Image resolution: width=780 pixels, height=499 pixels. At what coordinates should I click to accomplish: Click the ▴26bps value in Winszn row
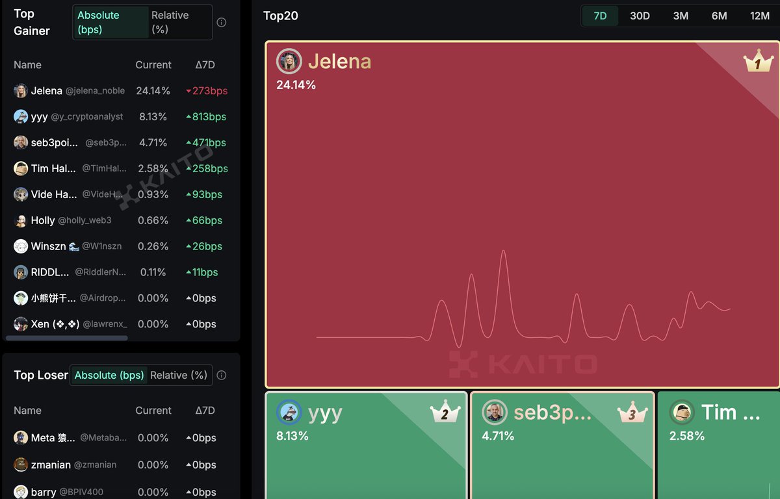click(x=204, y=246)
